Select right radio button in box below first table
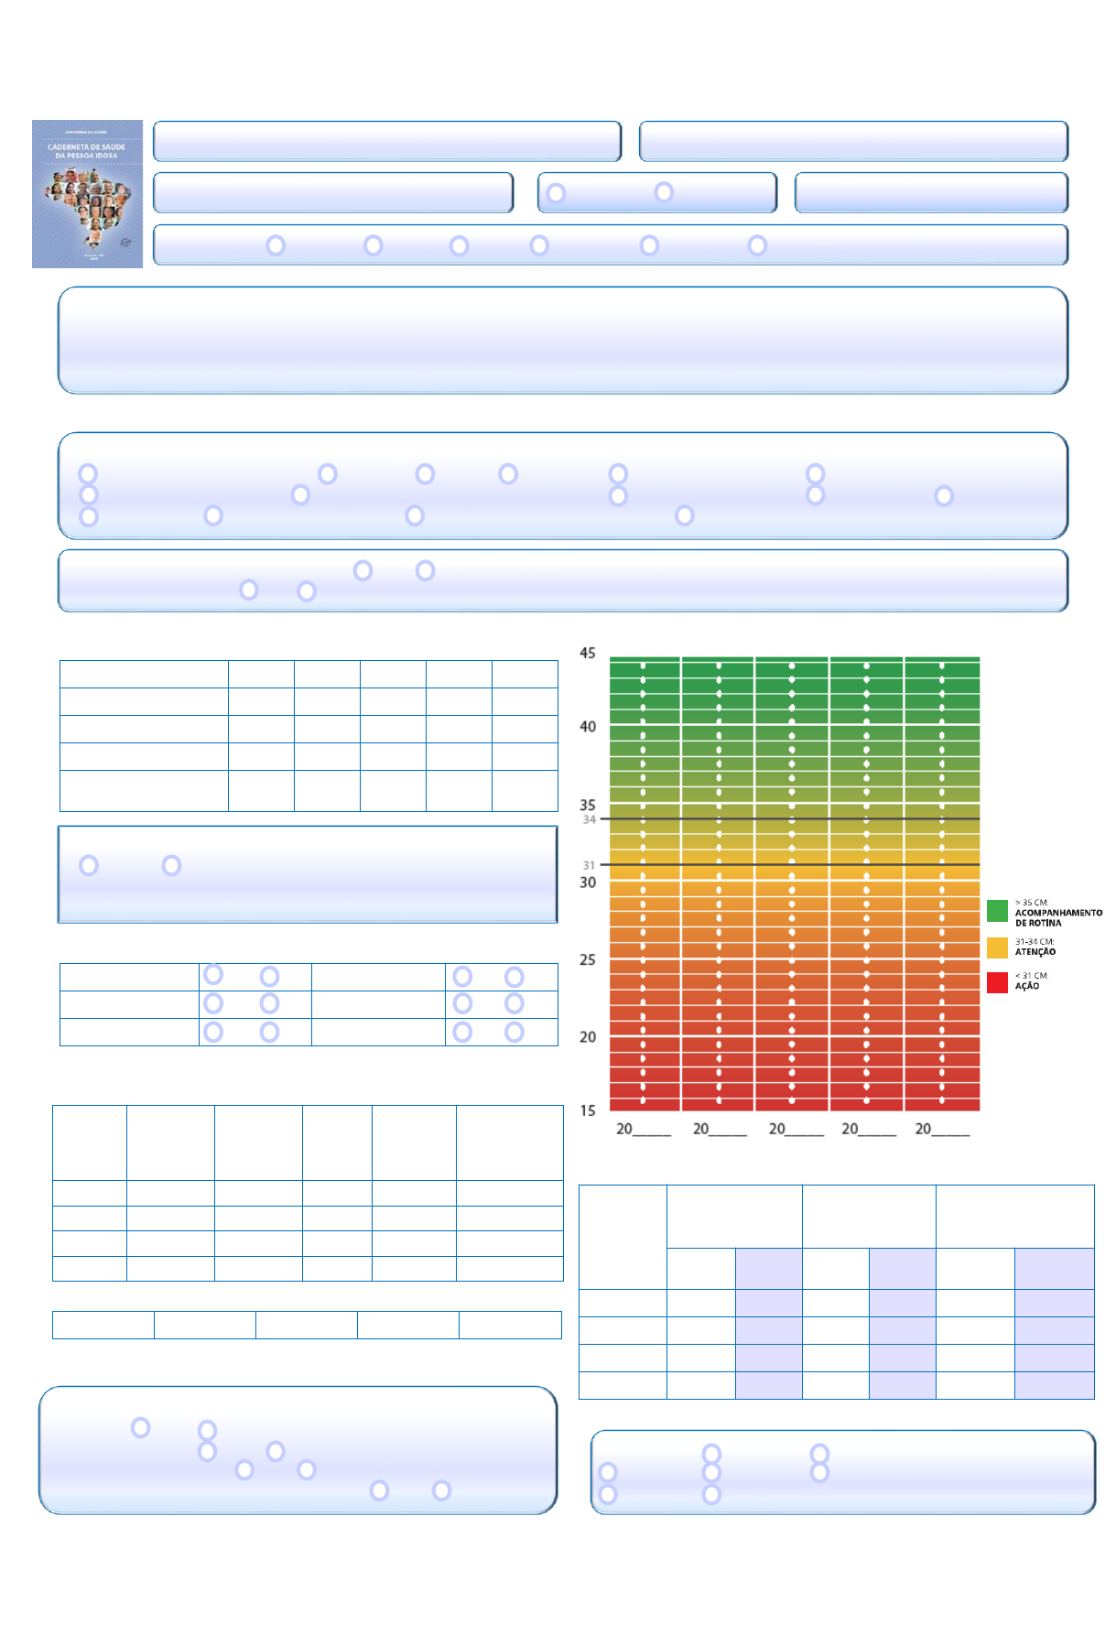The width and height of the screenshot is (1116, 1635). point(171,865)
